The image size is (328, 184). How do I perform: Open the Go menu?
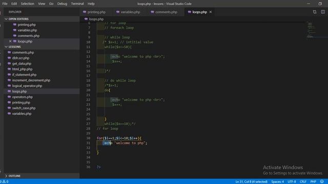pos(51,4)
